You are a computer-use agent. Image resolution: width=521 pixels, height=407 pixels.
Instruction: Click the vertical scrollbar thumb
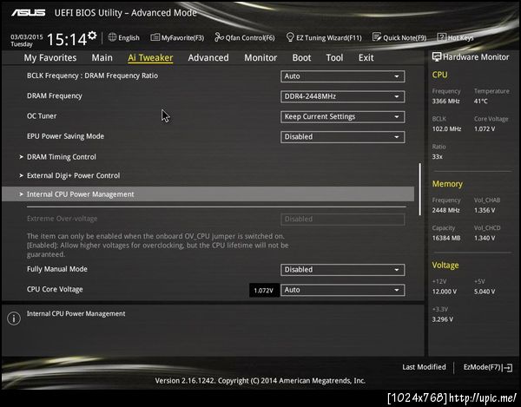click(420, 189)
